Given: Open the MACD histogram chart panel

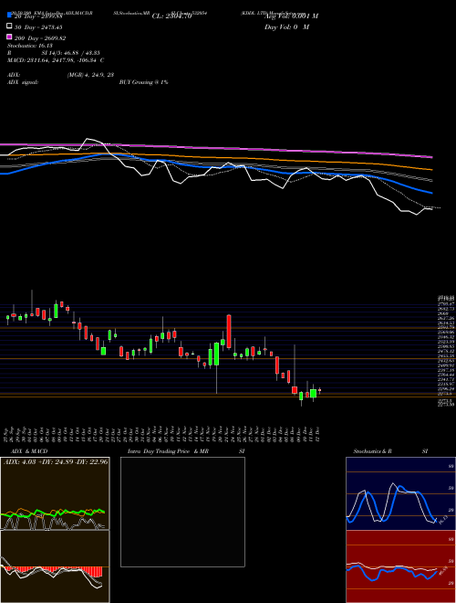Looking at the screenshot, I should tap(55, 566).
